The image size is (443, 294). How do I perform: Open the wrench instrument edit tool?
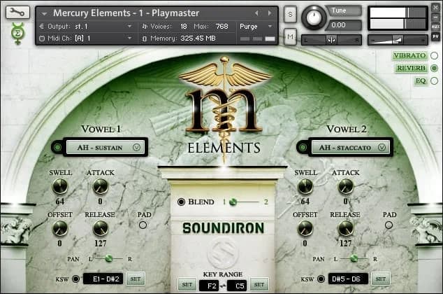click(x=17, y=12)
